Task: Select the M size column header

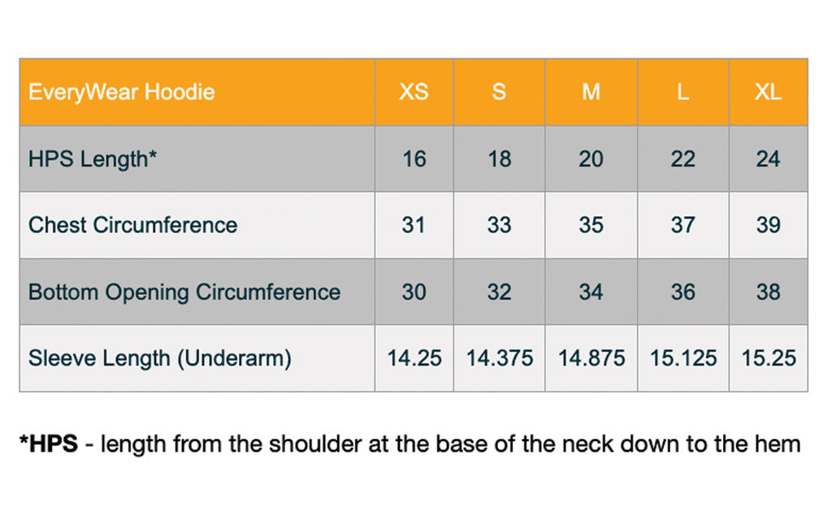Action: (x=591, y=92)
